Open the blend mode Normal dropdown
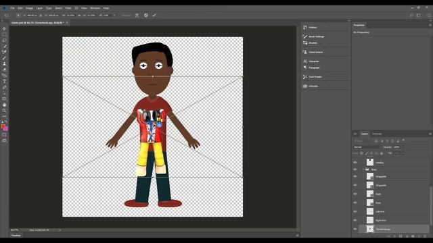 pos(367,147)
